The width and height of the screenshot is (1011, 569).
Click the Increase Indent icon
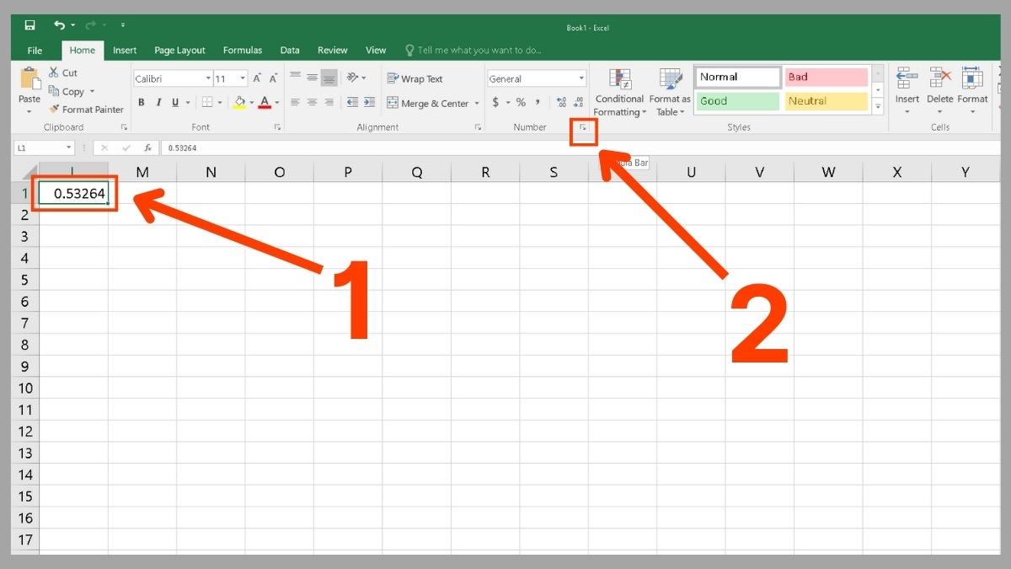point(369,102)
